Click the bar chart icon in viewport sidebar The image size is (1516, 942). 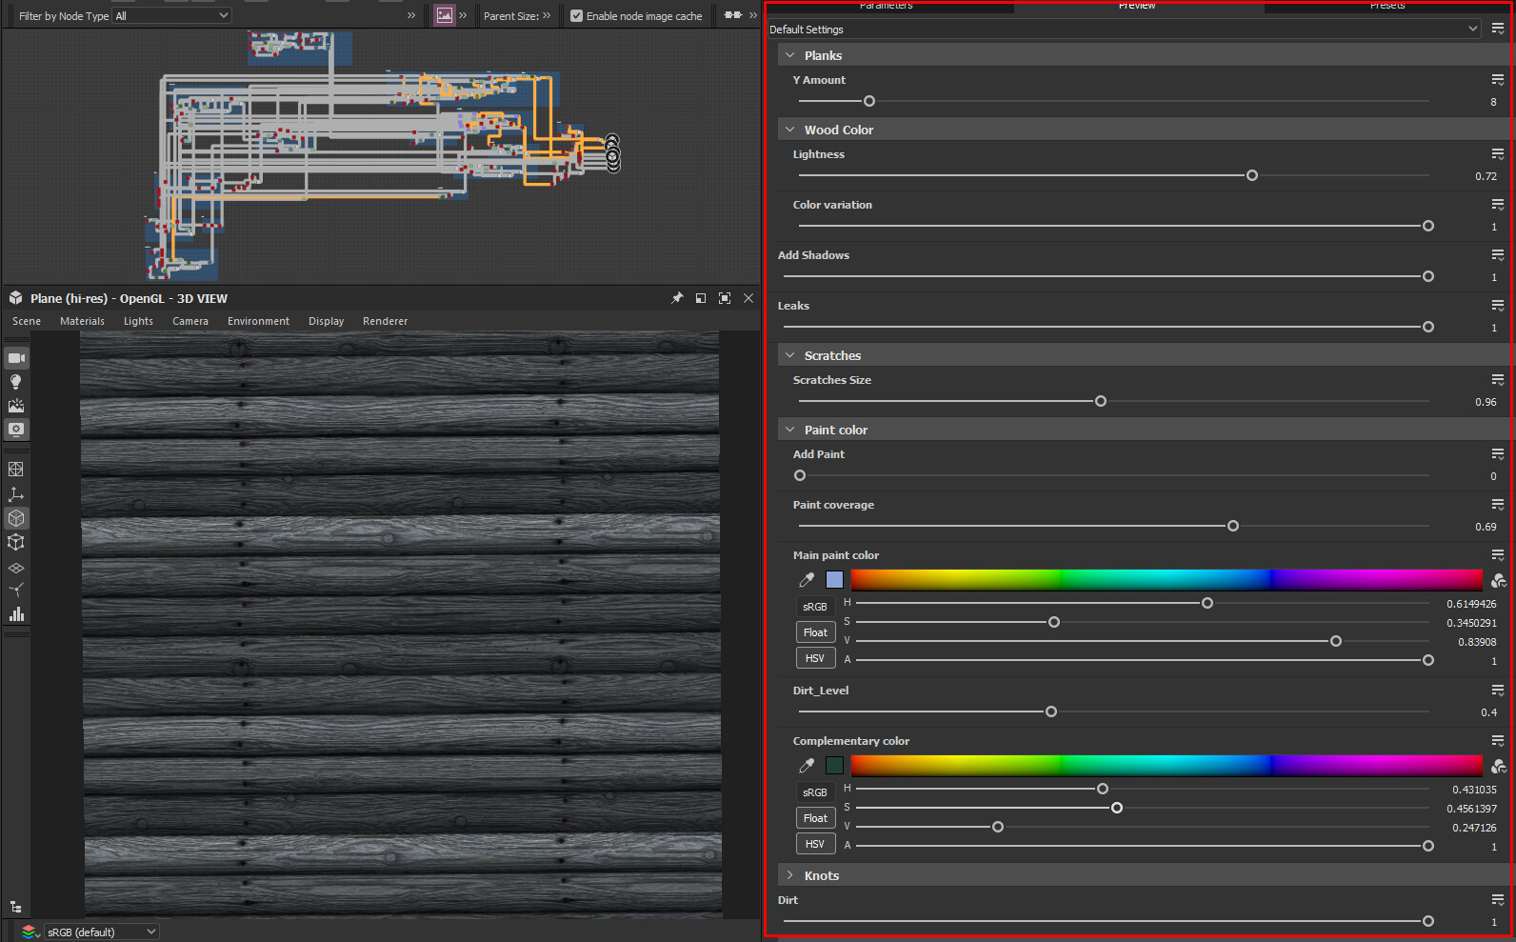point(16,614)
